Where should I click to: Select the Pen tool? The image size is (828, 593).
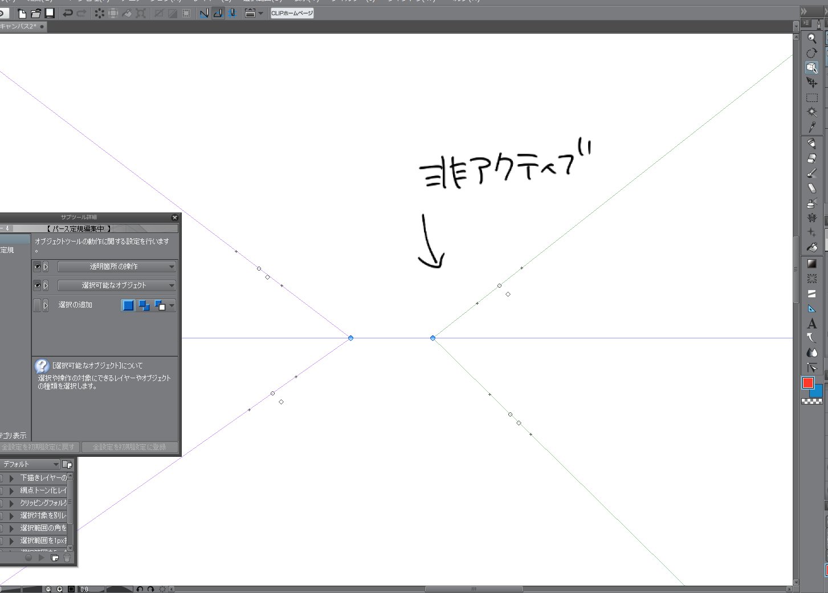(812, 144)
